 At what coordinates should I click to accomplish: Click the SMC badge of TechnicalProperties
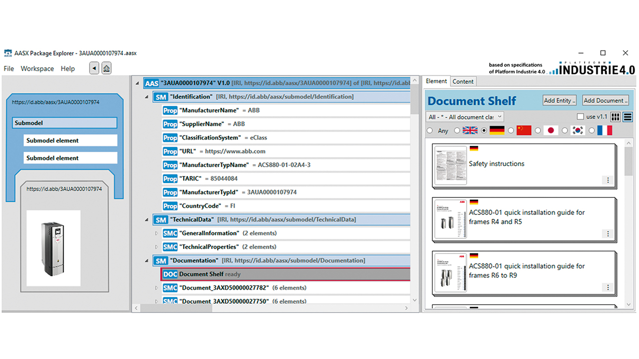[x=170, y=247]
